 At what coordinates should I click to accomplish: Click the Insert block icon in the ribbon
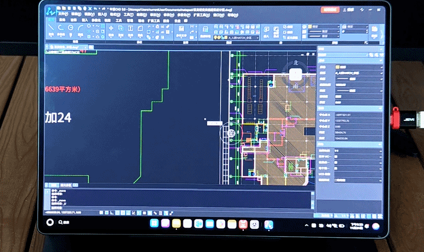pyautogui.click(x=266, y=29)
